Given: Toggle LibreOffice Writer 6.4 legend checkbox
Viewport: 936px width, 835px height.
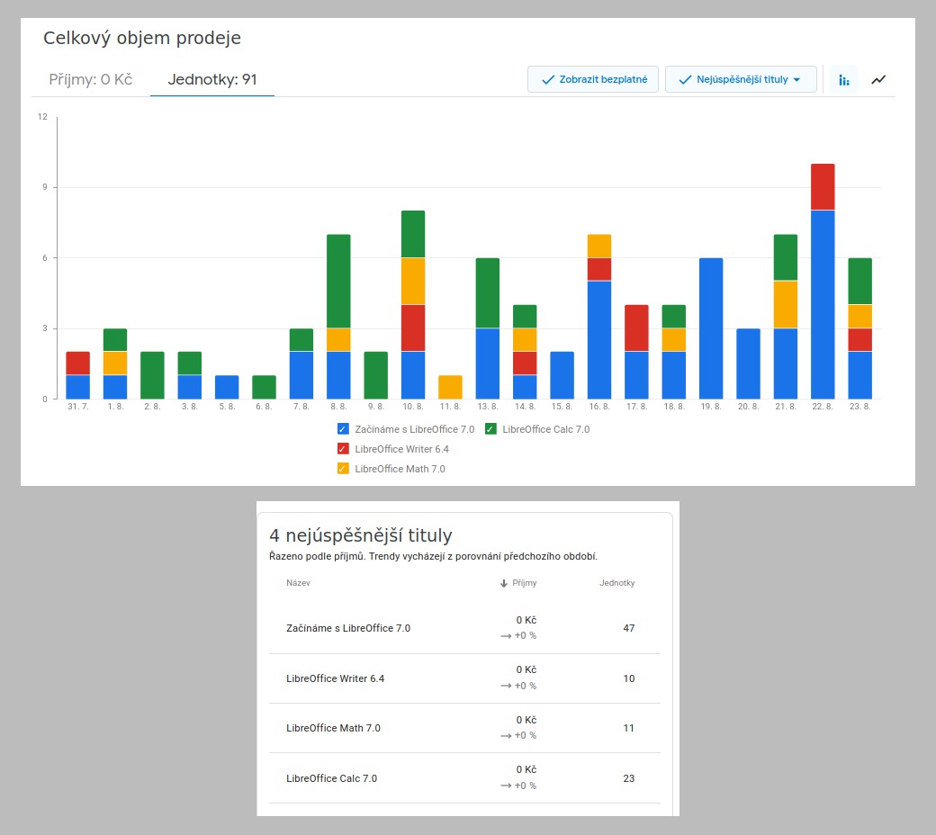Looking at the screenshot, I should point(343,449).
